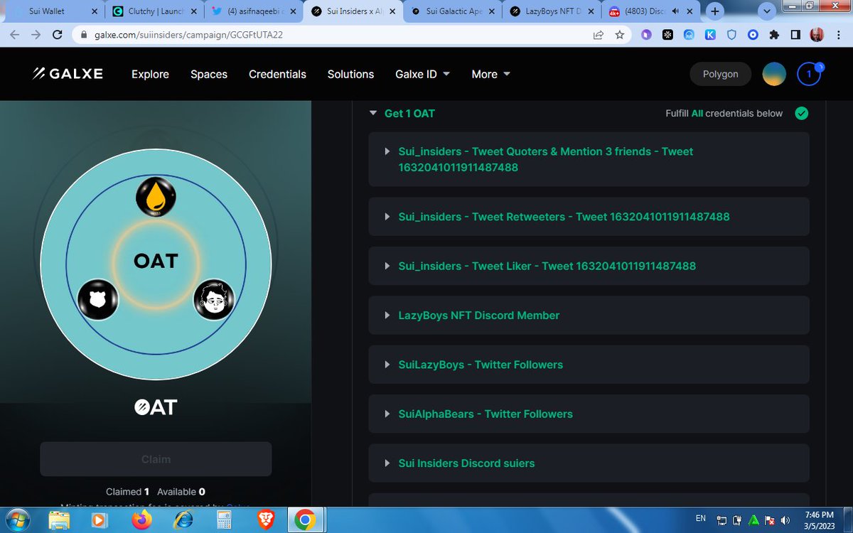853x533 pixels.
Task: Click the blue shield extension icon
Action: click(x=731, y=34)
